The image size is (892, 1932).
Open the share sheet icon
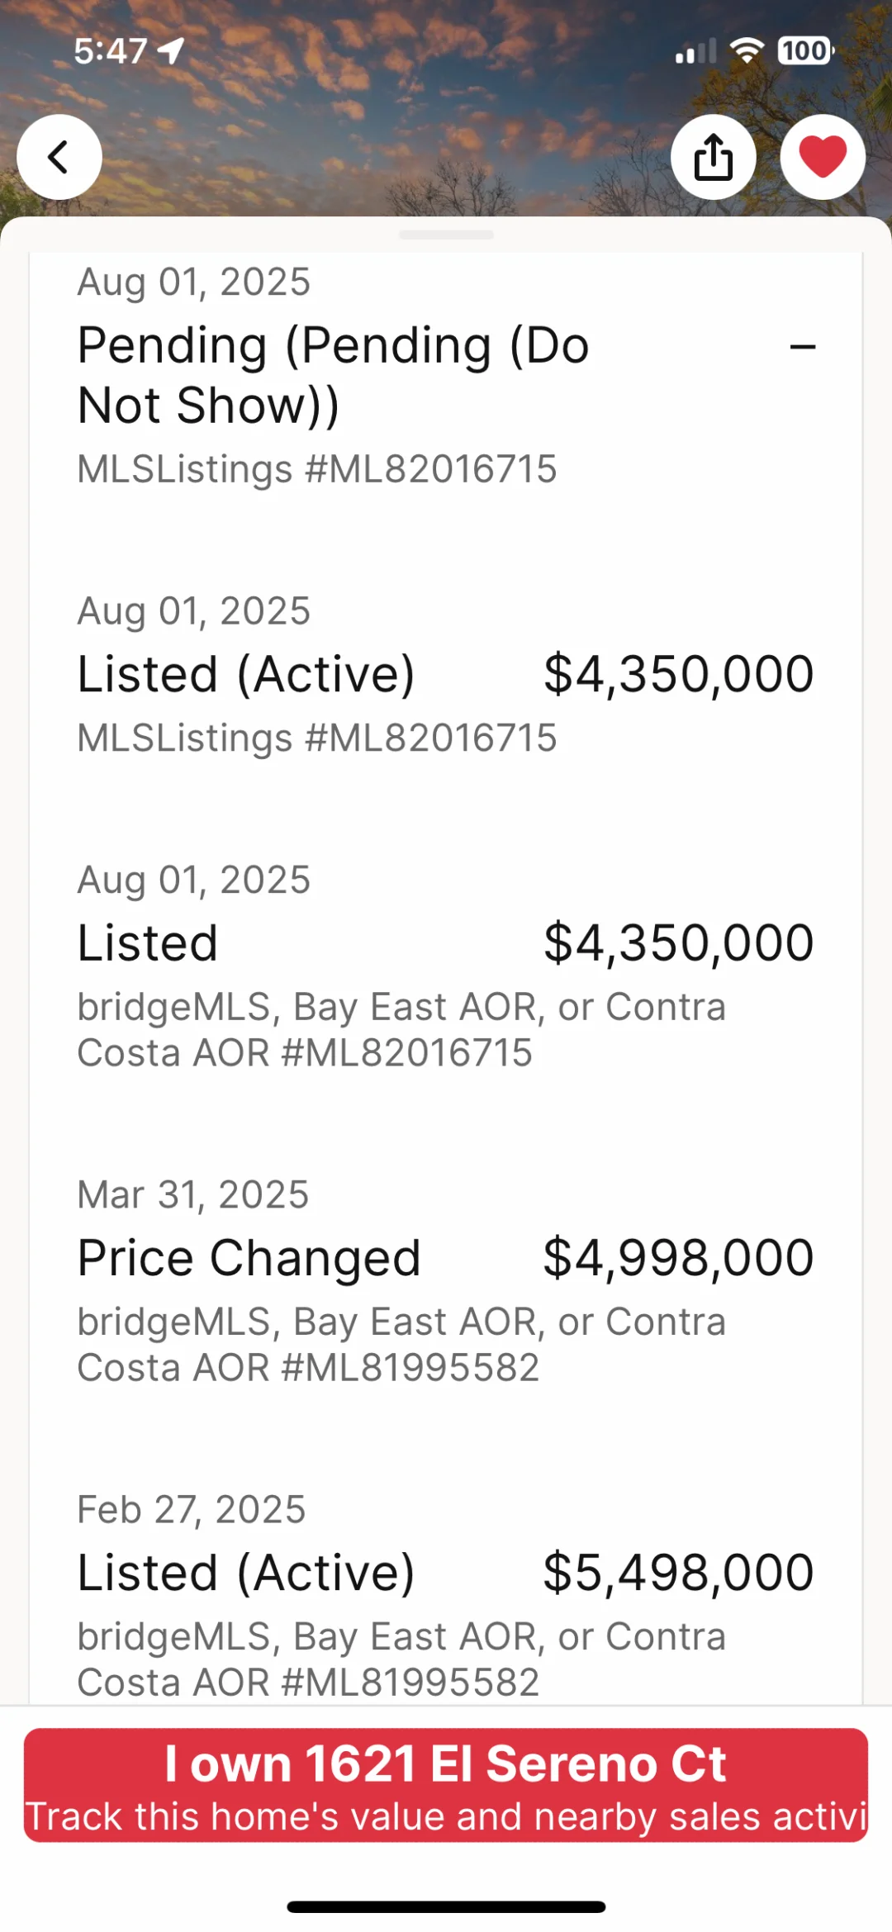[713, 157]
